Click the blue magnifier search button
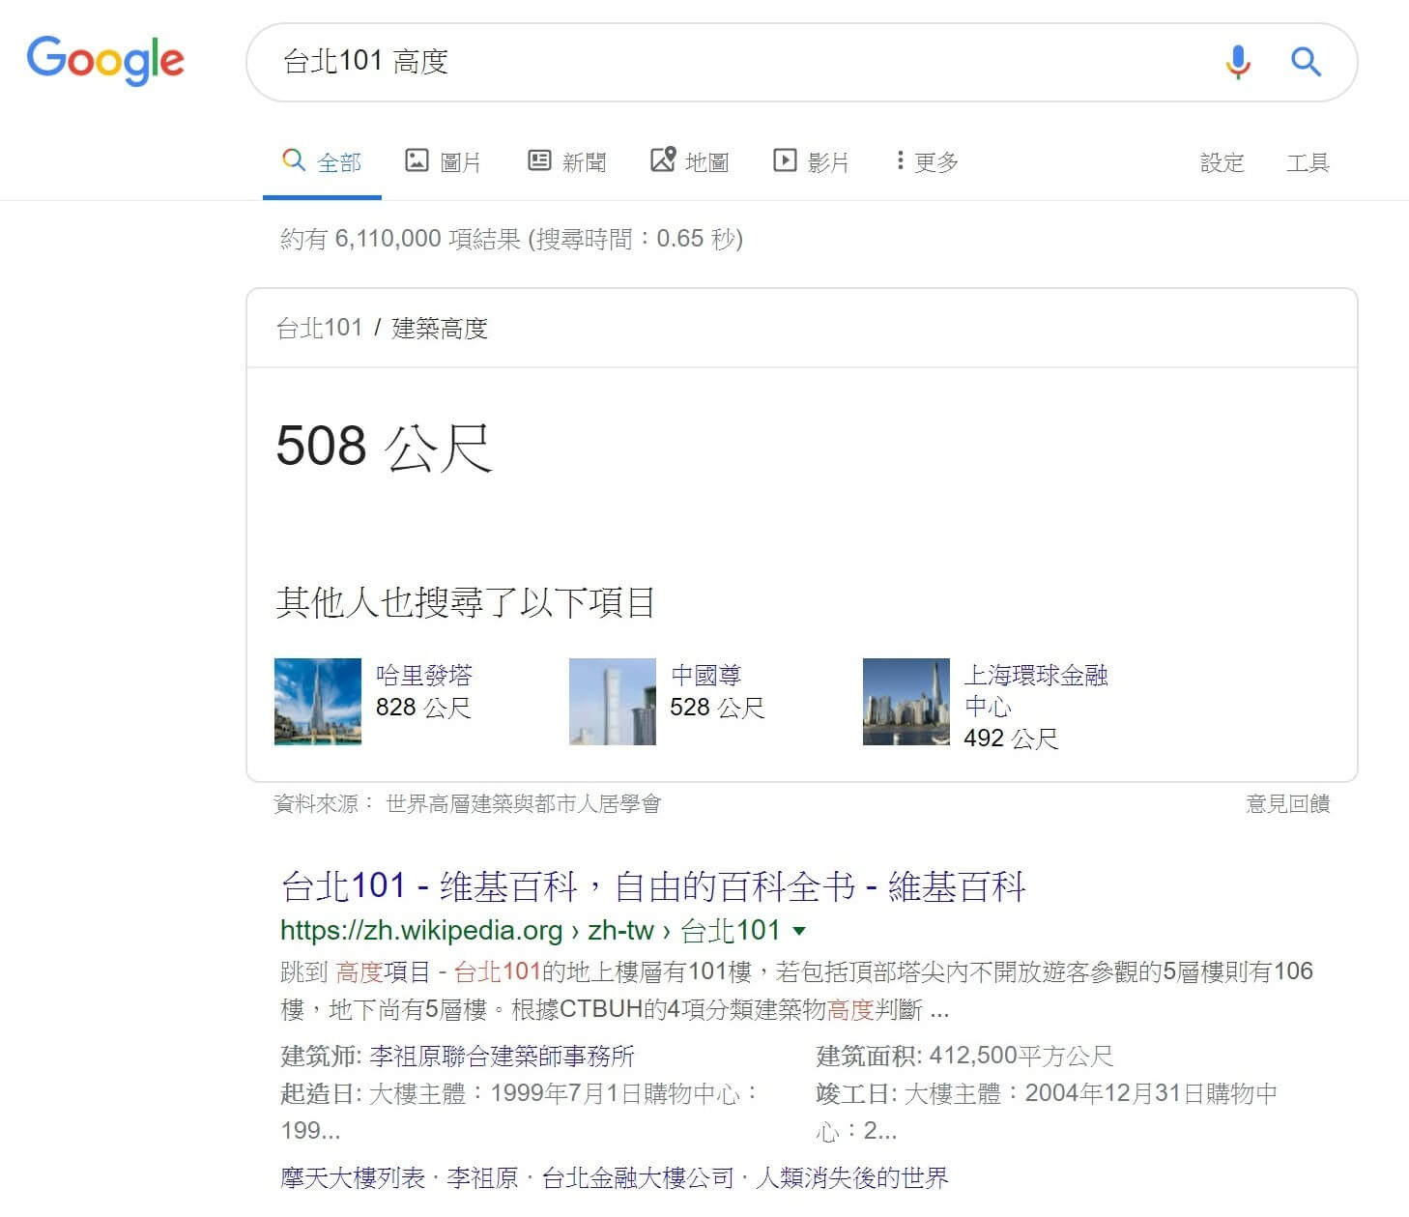Viewport: 1409px width, 1217px height. click(1306, 62)
